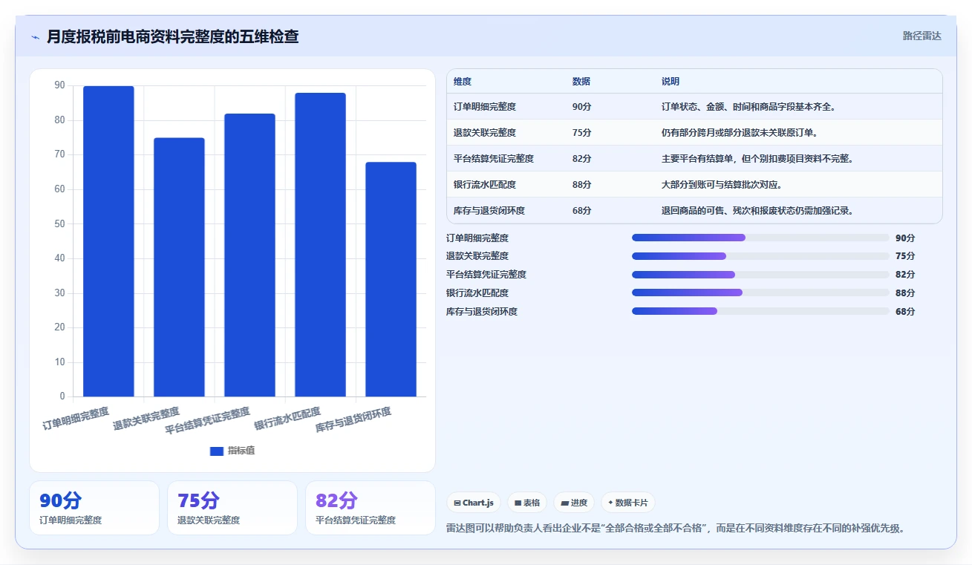Viewport: 972px width, 565px height.
Task: Click the Chart.js tag chip
Action: point(474,503)
